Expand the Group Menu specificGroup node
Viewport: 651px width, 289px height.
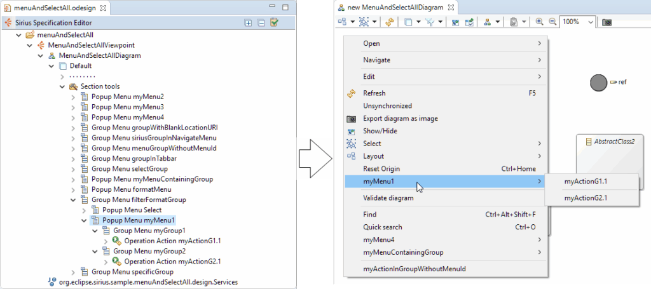coord(72,272)
